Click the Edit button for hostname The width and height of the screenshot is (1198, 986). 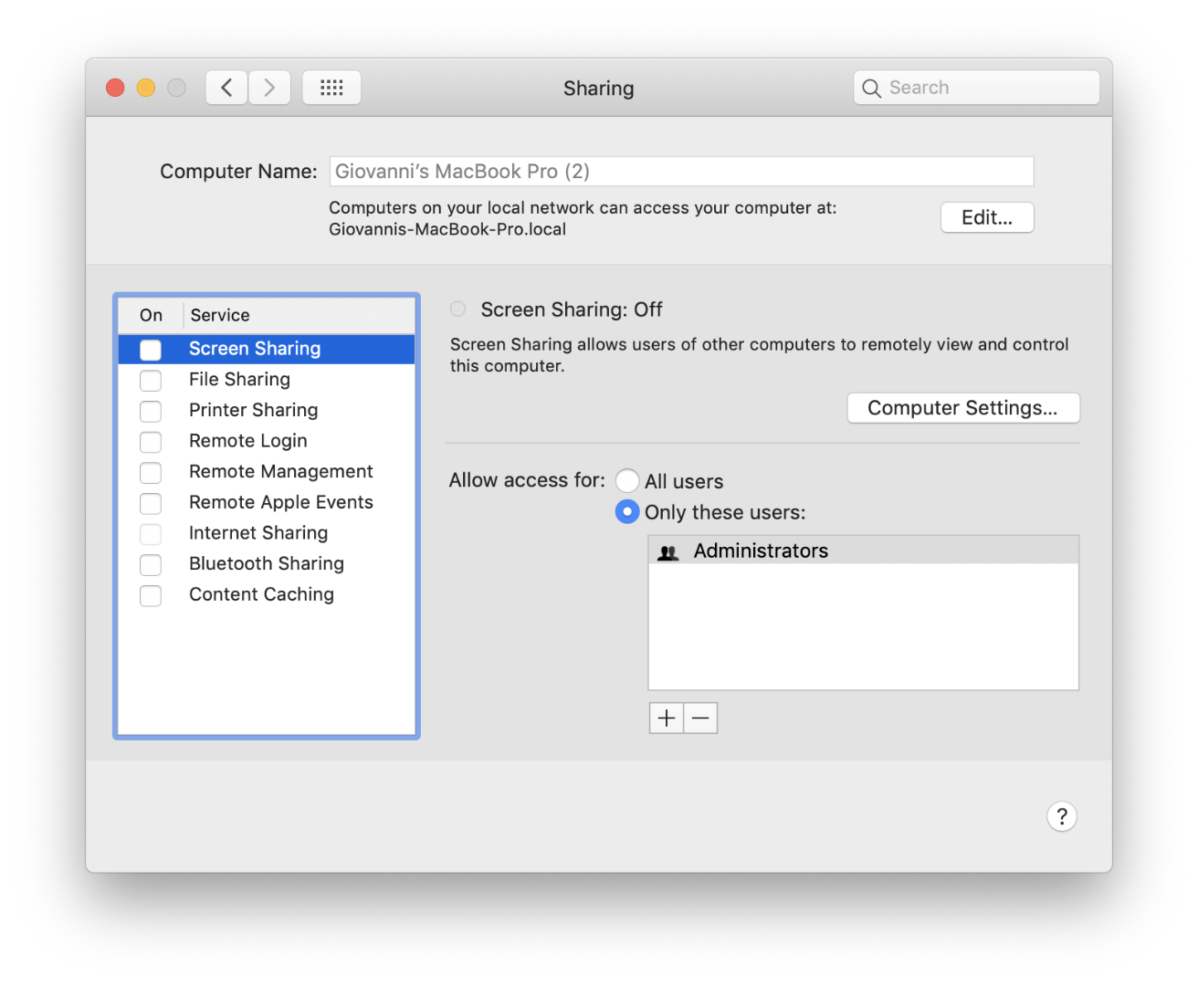coord(987,217)
